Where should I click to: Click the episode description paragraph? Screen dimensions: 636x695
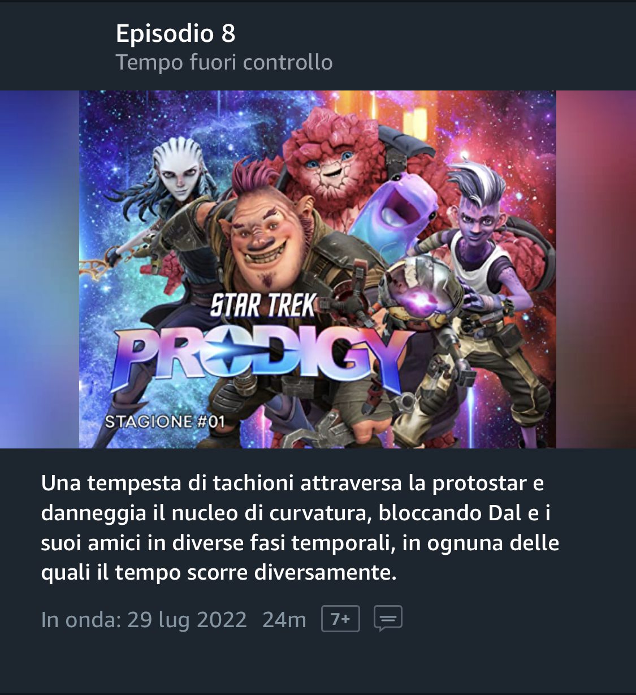pyautogui.click(x=300, y=528)
